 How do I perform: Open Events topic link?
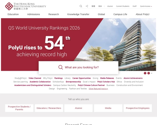click(x=119, y=78)
